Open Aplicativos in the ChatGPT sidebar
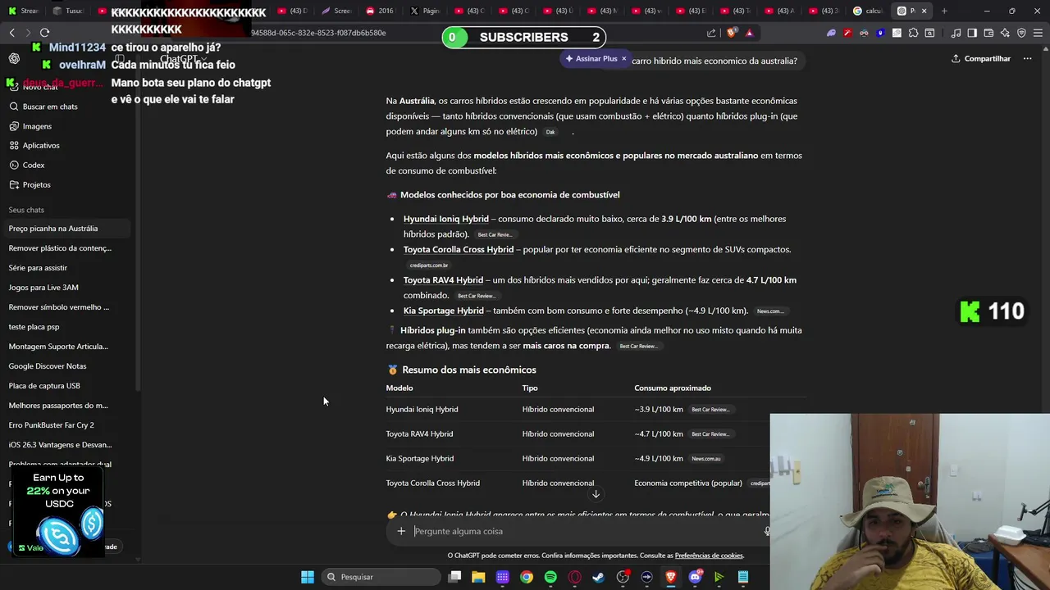1050x590 pixels. coord(41,145)
